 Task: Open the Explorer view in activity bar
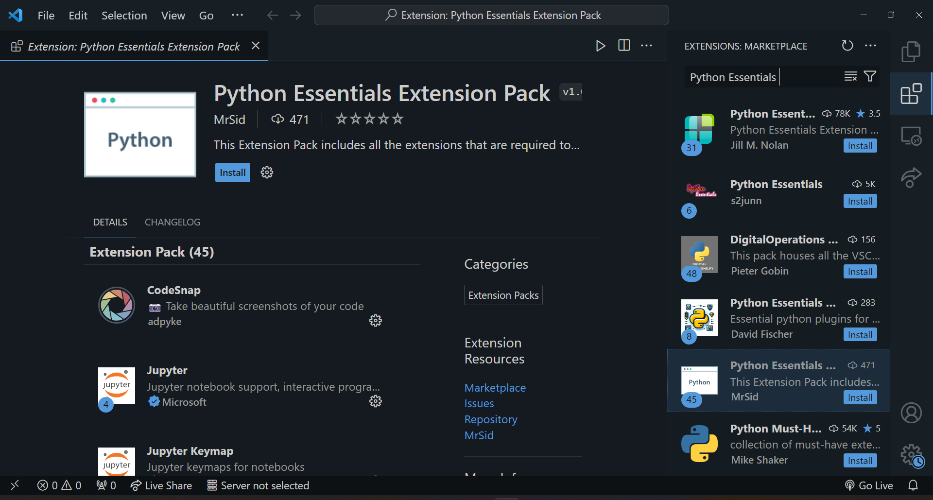911,52
